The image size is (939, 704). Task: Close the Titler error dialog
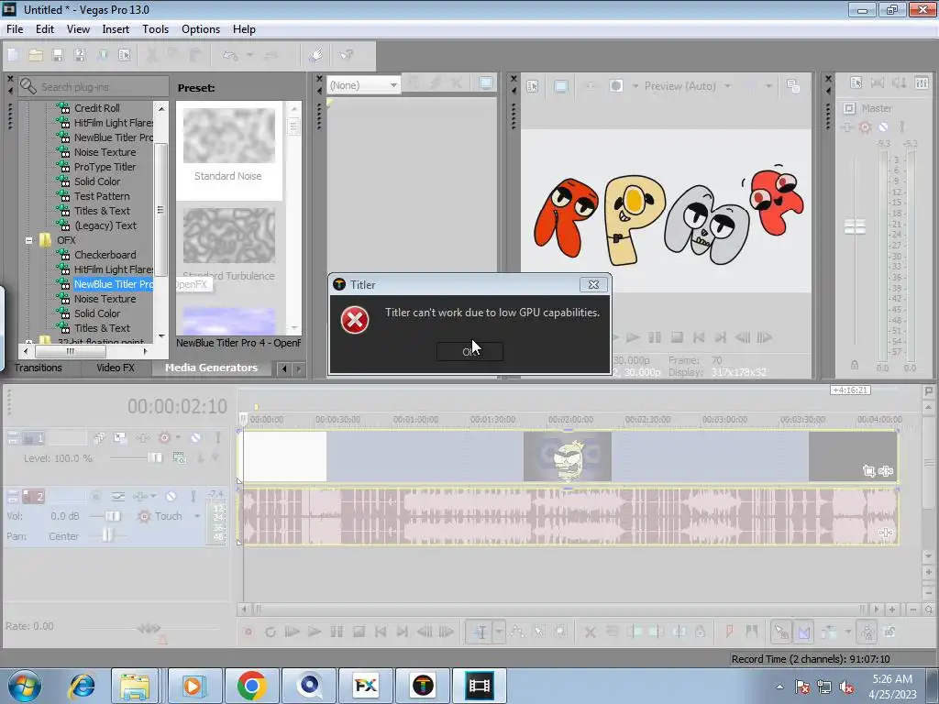(x=593, y=285)
